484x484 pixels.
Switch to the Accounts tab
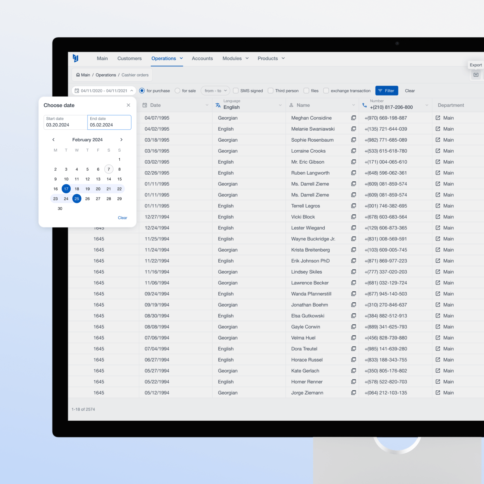coord(202,58)
